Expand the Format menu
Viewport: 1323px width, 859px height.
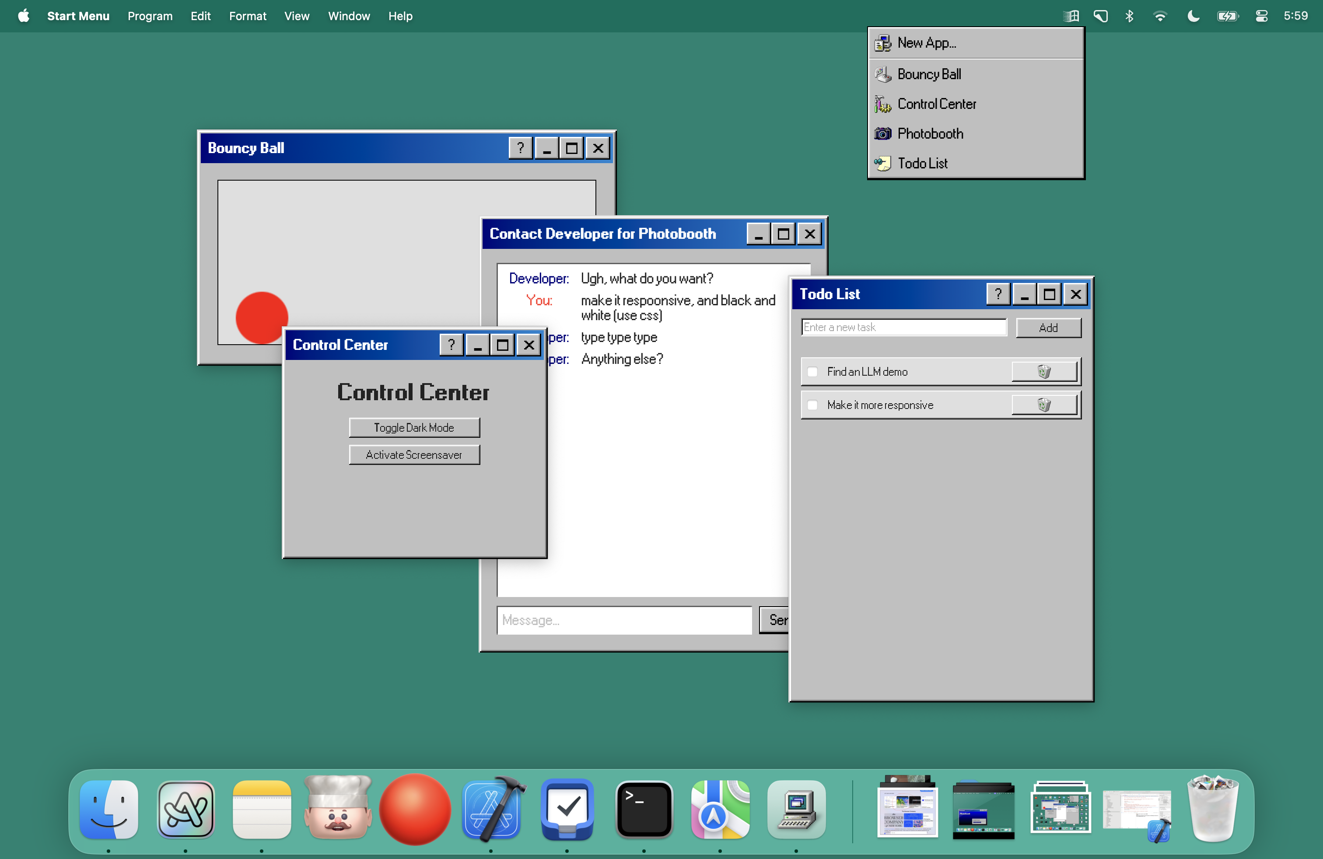pos(247,16)
